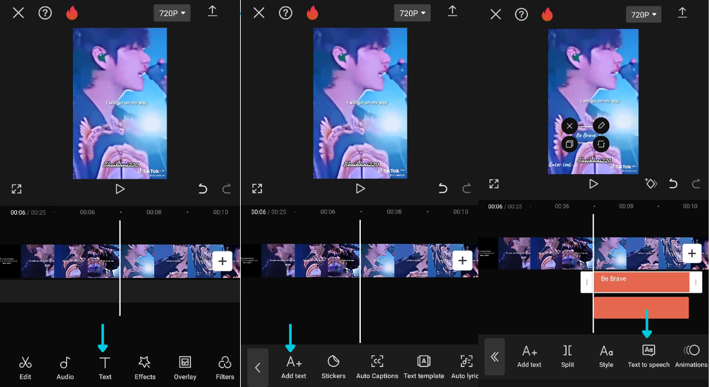Tap the Edit scissors tool in left panel
Viewport: 710px width, 387px height.
tap(25, 368)
